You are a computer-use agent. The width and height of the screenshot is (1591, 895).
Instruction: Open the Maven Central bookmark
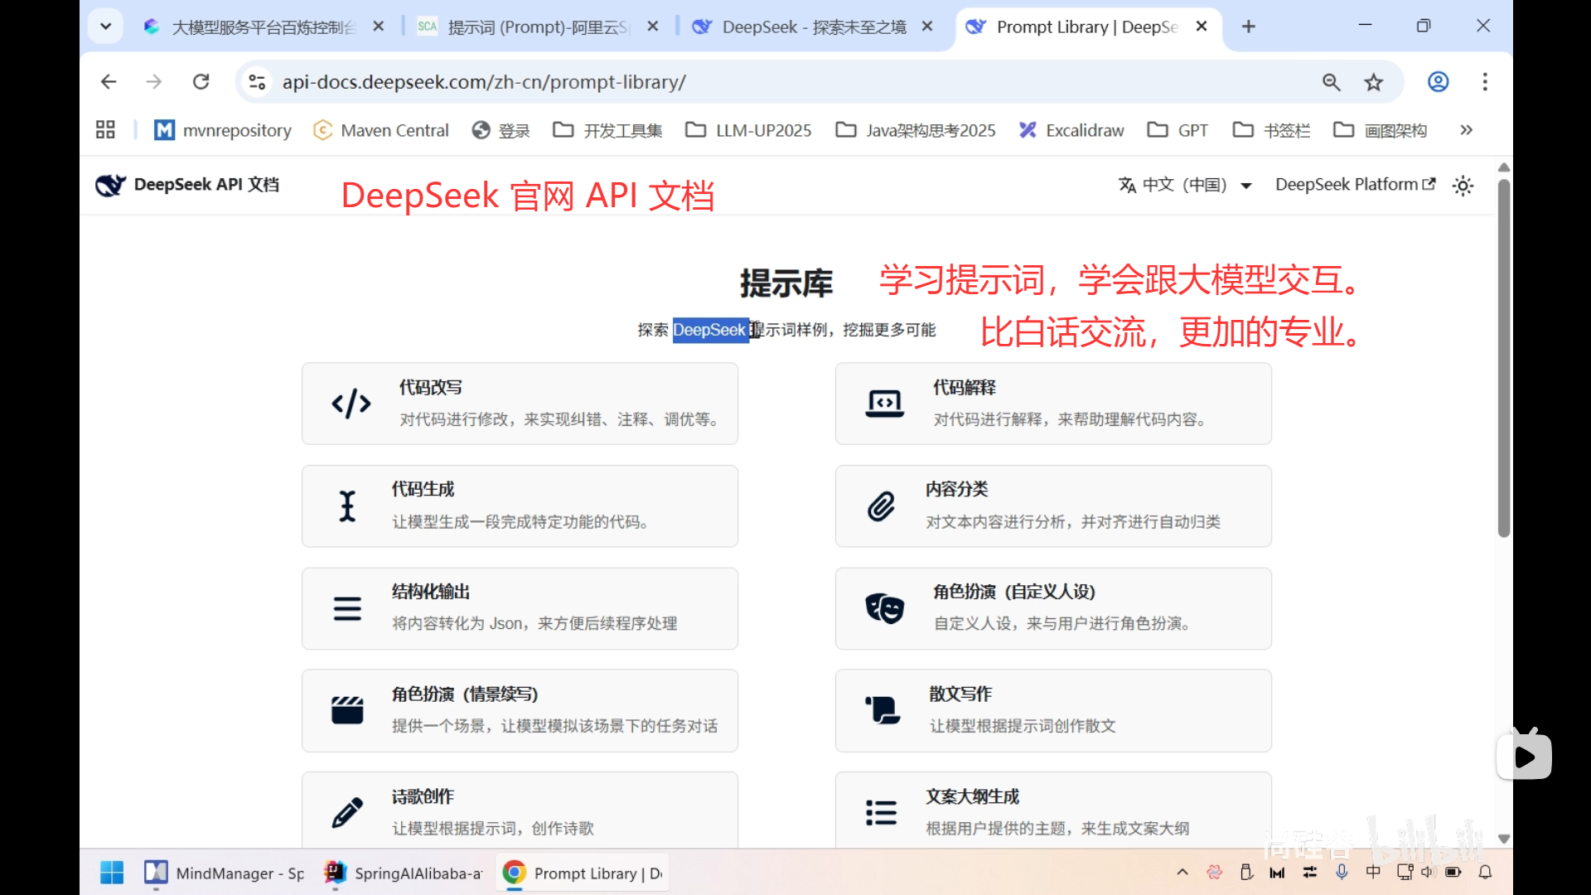[381, 130]
